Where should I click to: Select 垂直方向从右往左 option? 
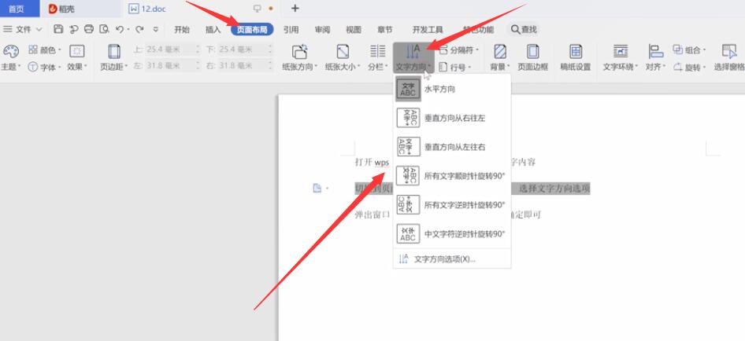click(452, 118)
